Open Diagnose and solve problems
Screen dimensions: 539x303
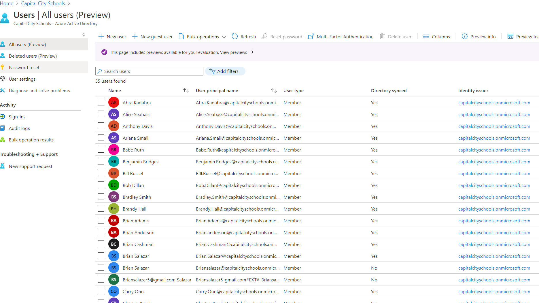click(x=44, y=90)
